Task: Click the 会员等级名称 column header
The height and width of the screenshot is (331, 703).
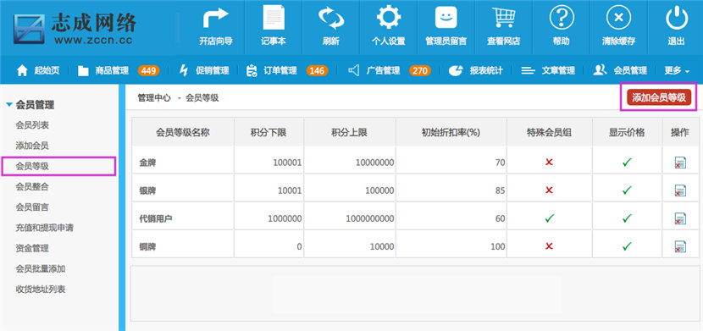Action: 182,132
